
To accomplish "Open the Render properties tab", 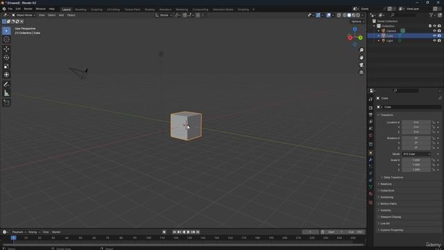I will pyautogui.click(x=370, y=108).
